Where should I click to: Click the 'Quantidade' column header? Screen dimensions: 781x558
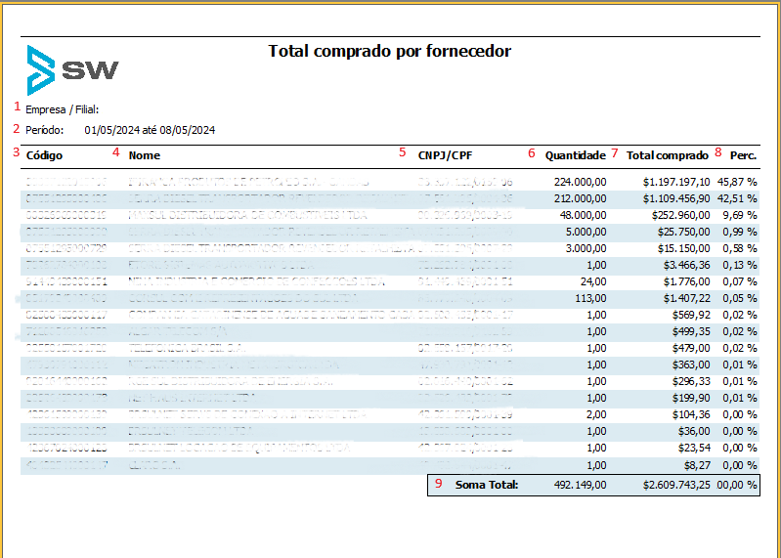576,155
